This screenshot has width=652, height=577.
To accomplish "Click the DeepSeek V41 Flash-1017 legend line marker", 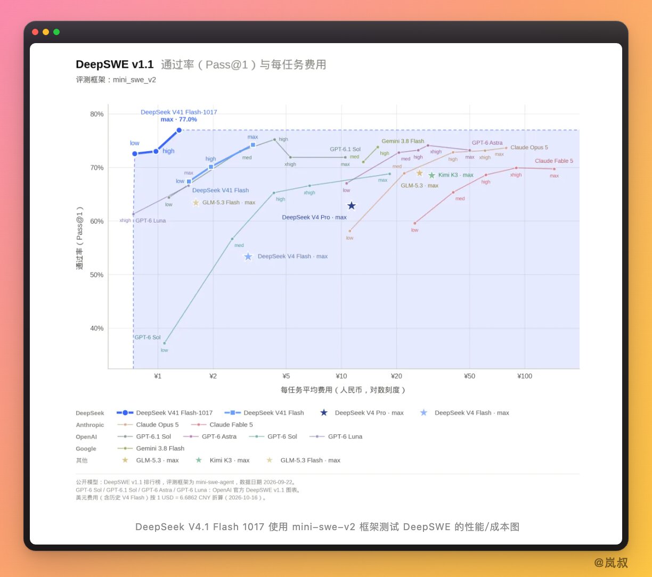I will click(125, 413).
